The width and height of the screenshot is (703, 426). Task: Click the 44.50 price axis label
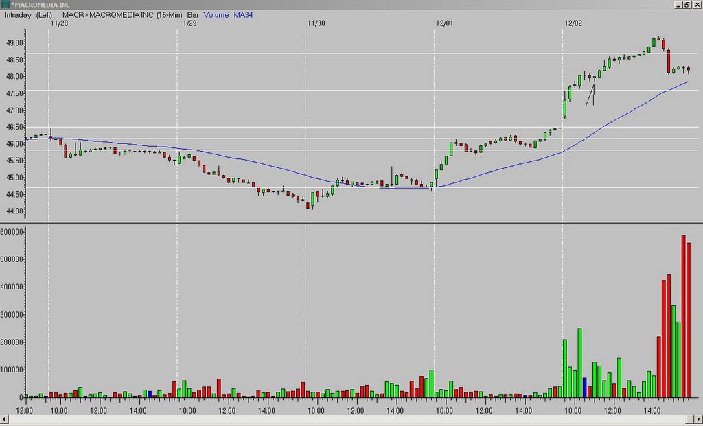(15, 194)
